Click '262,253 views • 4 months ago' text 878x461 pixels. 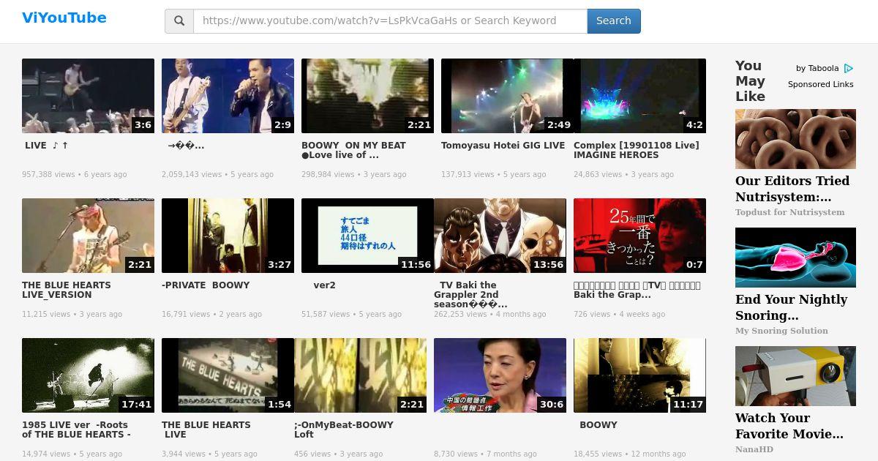click(x=490, y=315)
